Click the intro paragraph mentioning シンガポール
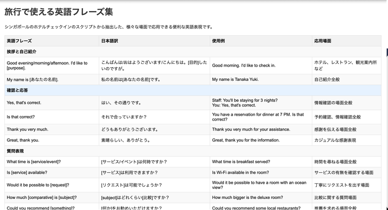 click(108, 27)
